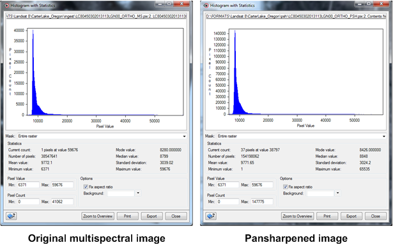Maximize the right histogram window
Image resolution: width=393 pixels, height=247 pixels.
point(369,4)
